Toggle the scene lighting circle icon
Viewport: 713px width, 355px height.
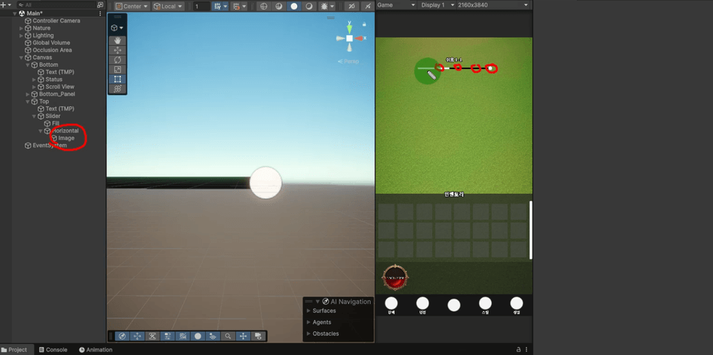[x=294, y=7]
